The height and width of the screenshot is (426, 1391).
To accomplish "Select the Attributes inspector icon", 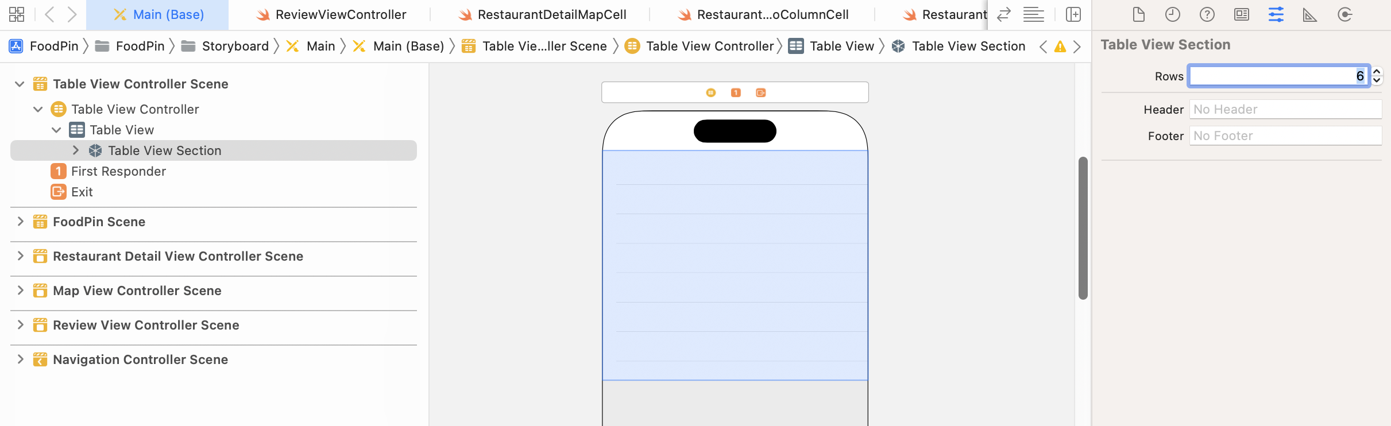I will point(1276,14).
